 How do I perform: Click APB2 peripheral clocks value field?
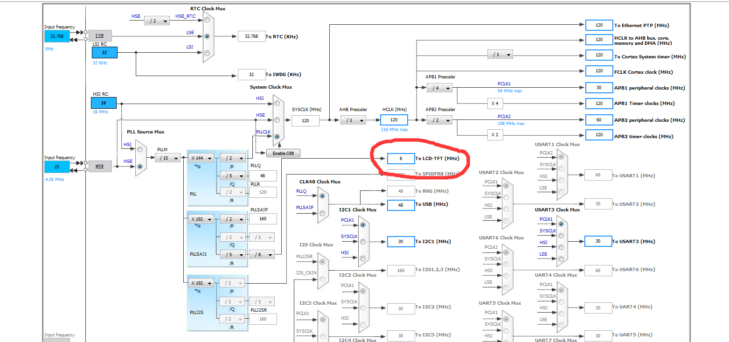[599, 120]
